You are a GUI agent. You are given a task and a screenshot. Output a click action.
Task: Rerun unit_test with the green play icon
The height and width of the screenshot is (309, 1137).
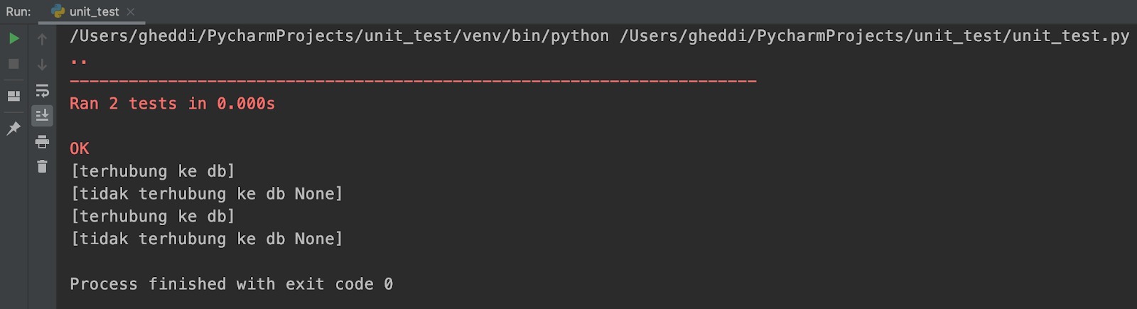pos(14,38)
